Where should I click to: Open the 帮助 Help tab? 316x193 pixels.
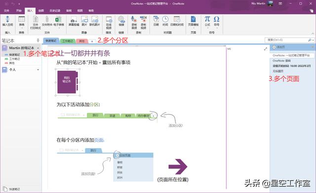(x=91, y=10)
